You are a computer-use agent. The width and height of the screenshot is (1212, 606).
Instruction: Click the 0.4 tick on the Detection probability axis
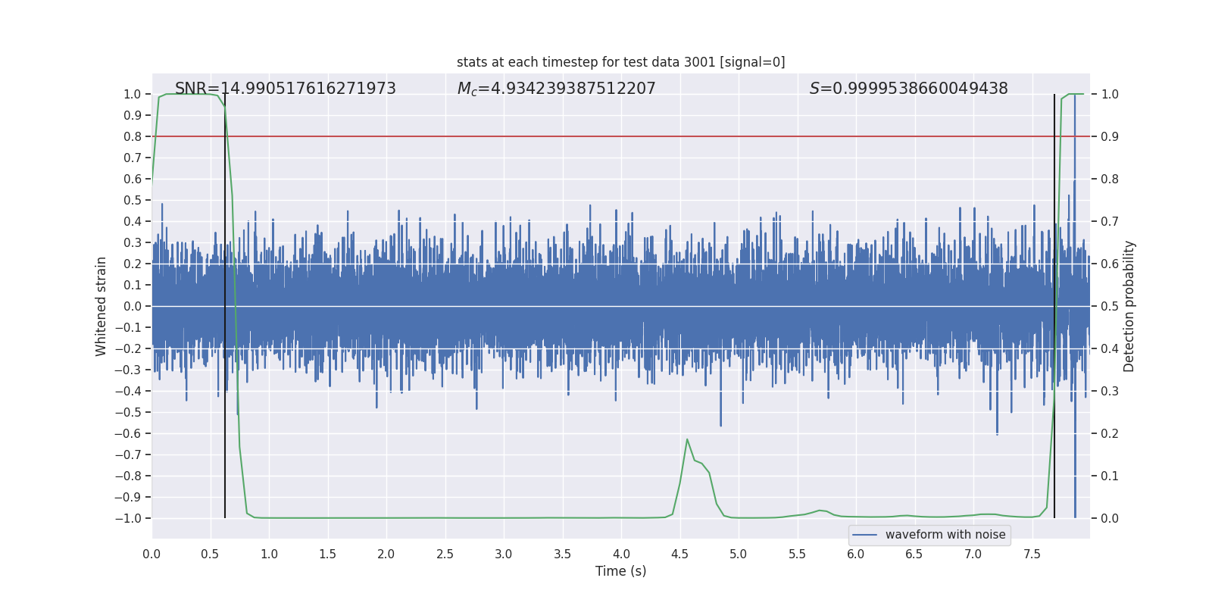coord(1110,348)
